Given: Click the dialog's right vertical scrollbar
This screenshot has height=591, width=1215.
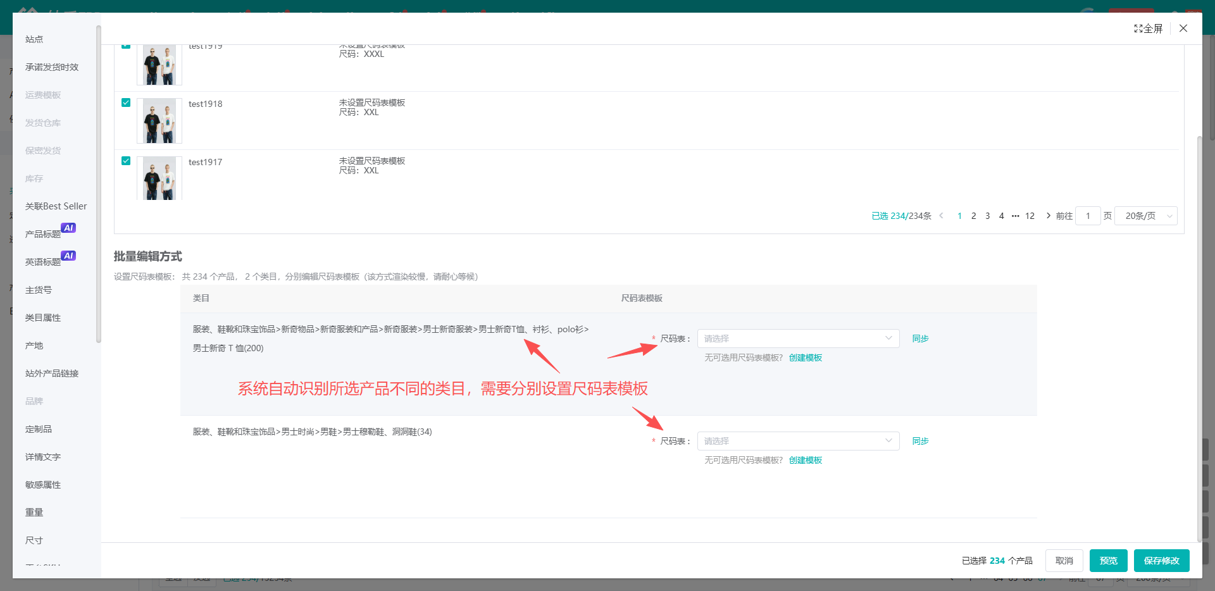Looking at the screenshot, I should [x=1199, y=339].
